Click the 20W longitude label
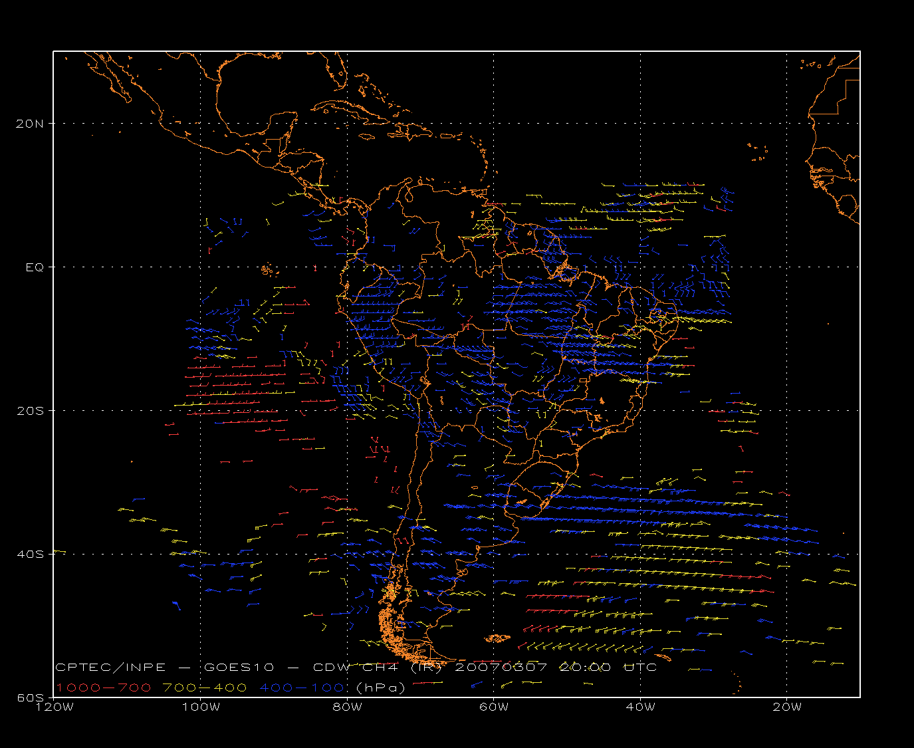The width and height of the screenshot is (914, 748). 786,707
